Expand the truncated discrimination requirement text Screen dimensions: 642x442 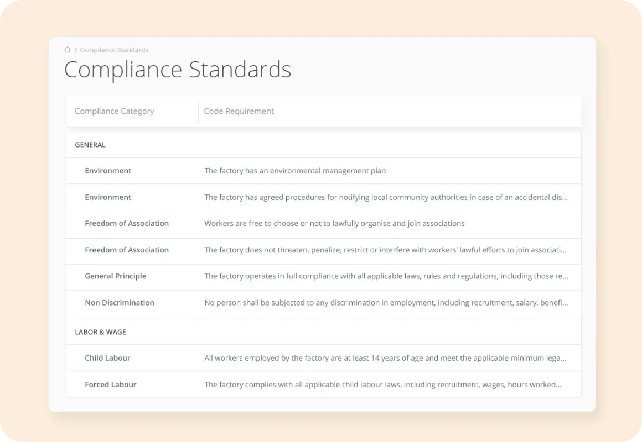pos(386,302)
